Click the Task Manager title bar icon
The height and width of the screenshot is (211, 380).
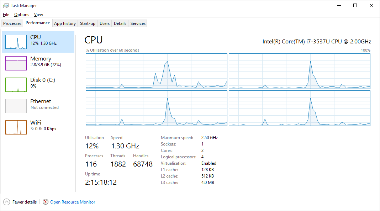point(6,6)
